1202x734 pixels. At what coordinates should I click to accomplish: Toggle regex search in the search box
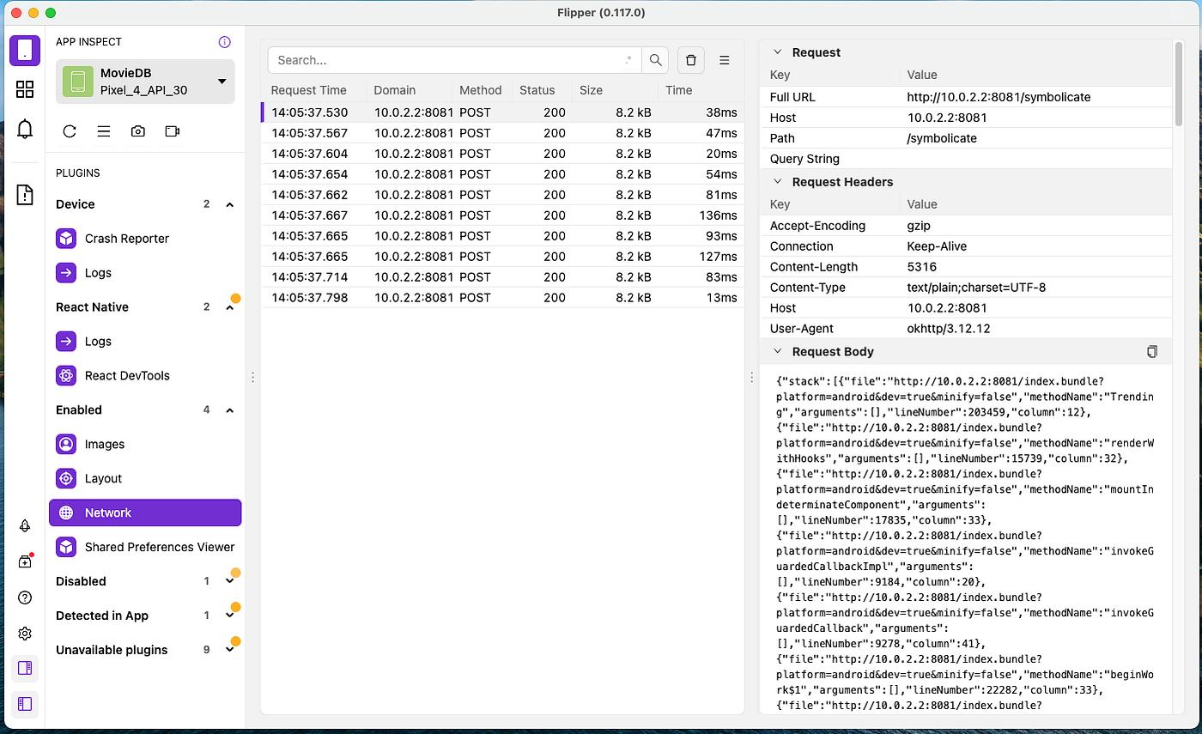coord(629,60)
